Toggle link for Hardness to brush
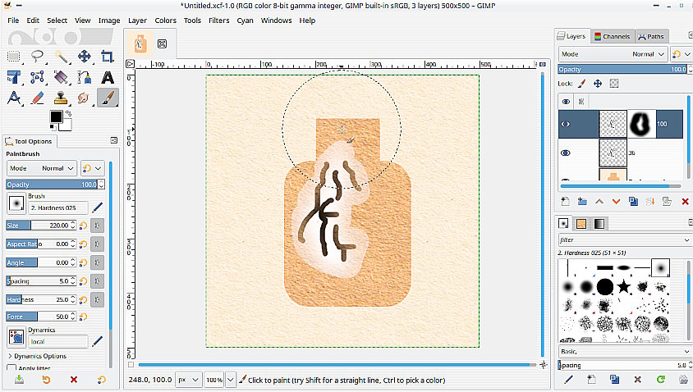The width and height of the screenshot is (693, 392). tap(97, 299)
